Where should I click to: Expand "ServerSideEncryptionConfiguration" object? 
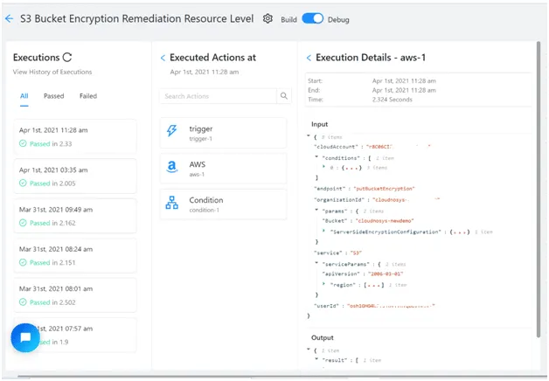(x=323, y=231)
